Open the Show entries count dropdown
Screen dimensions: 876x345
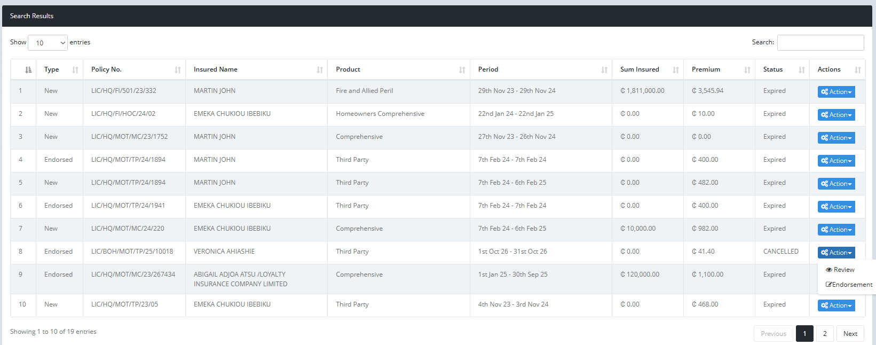pos(48,43)
